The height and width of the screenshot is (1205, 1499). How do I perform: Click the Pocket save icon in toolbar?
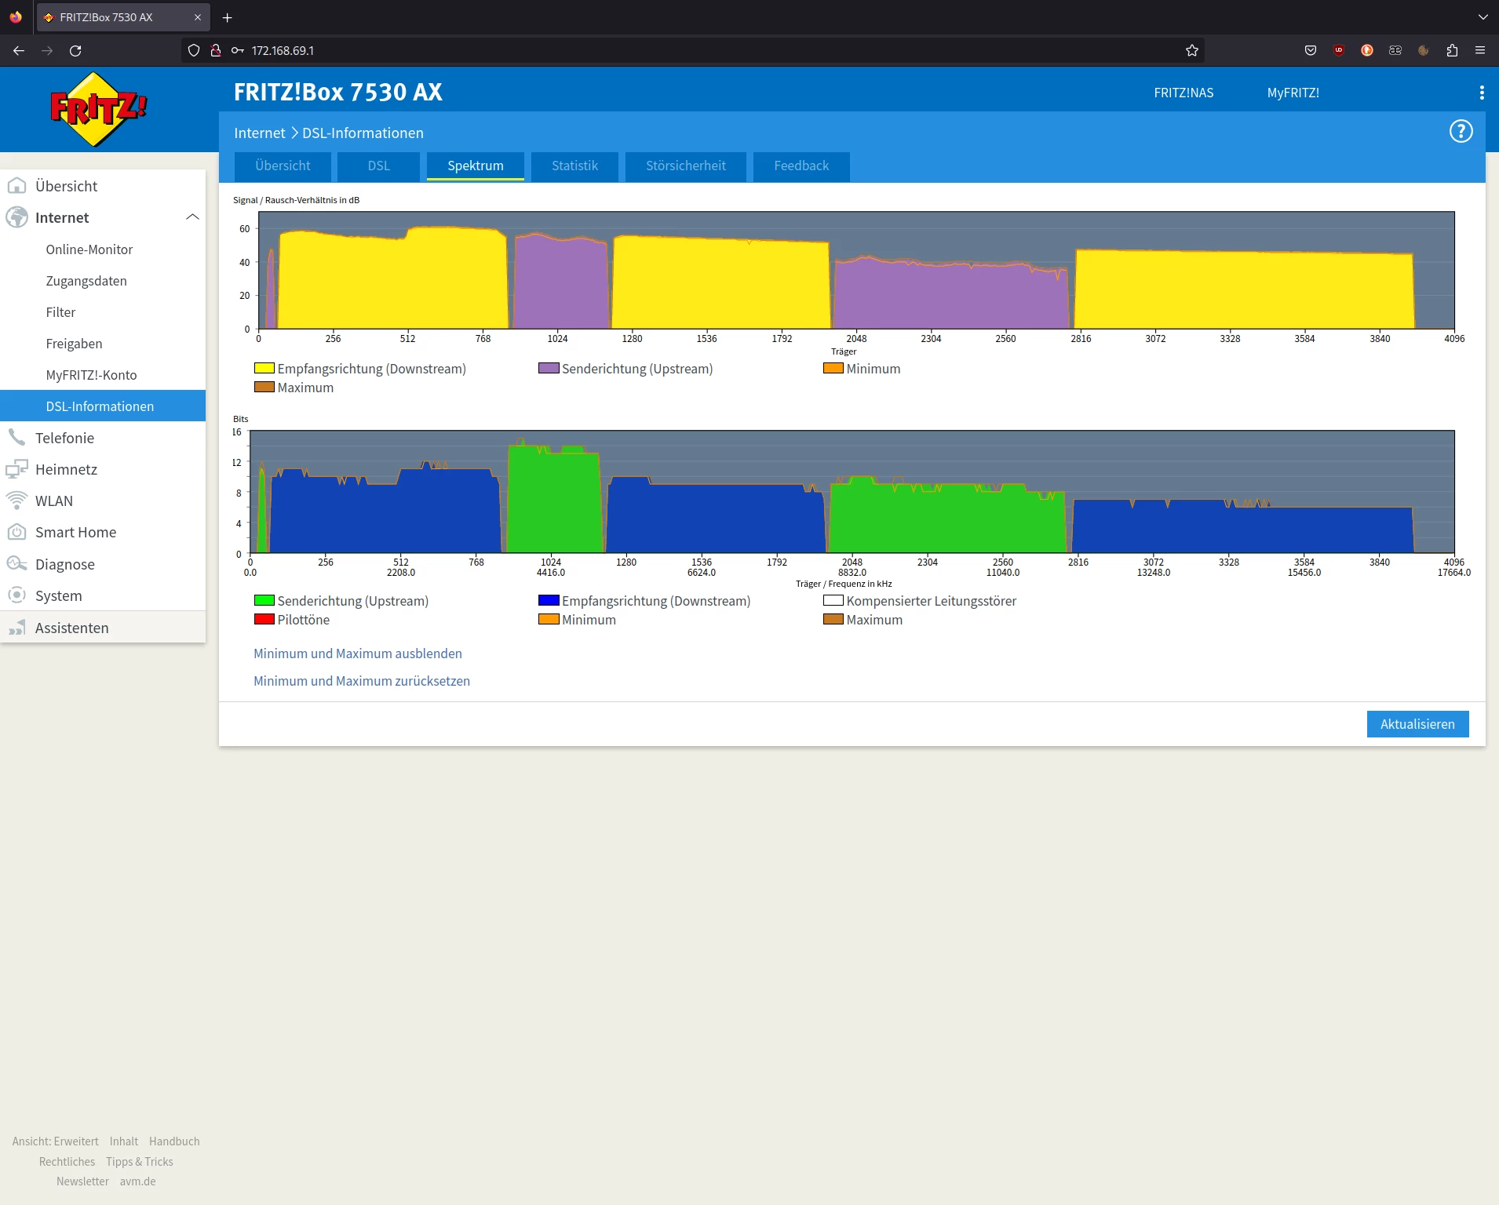1311,50
